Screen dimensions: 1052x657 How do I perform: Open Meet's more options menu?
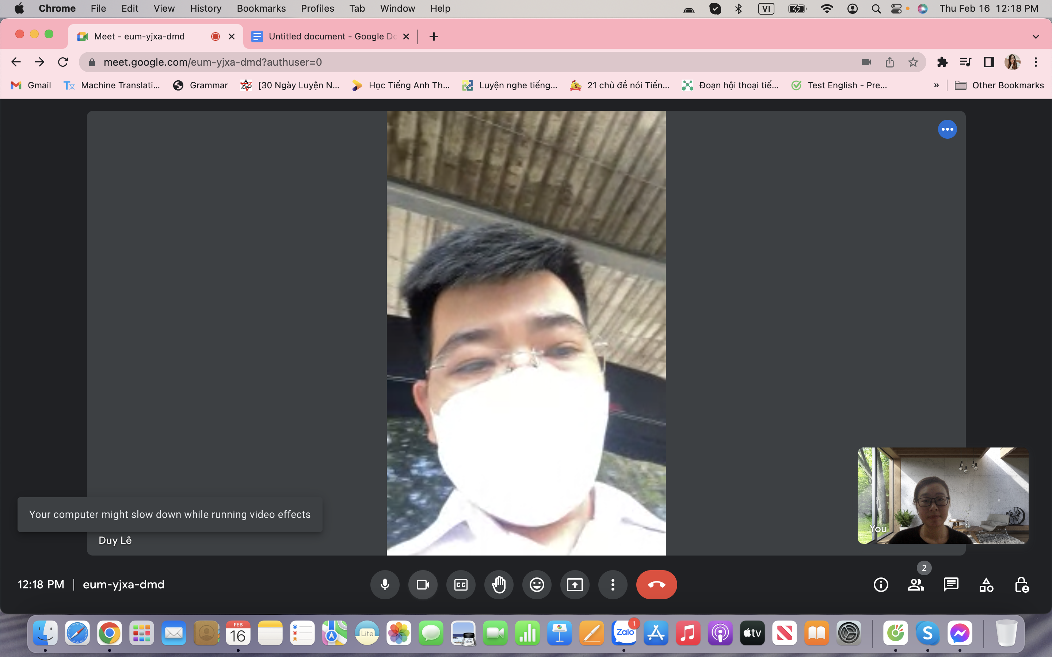[613, 584]
